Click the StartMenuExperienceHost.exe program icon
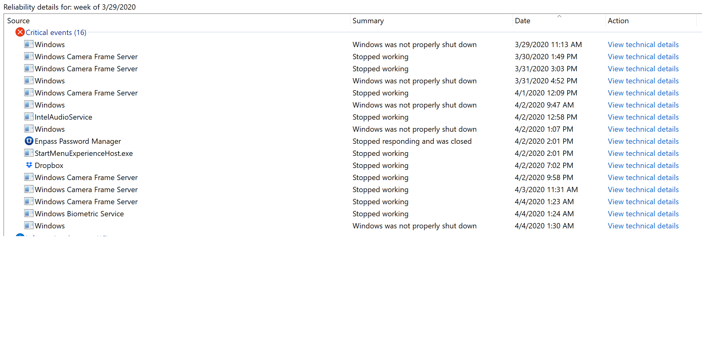The image size is (702, 339). 29,153
